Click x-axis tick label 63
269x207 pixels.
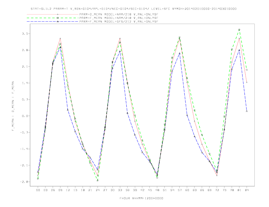195,190
